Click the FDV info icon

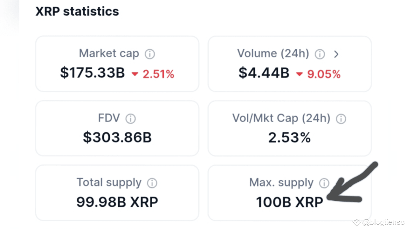[x=130, y=118]
